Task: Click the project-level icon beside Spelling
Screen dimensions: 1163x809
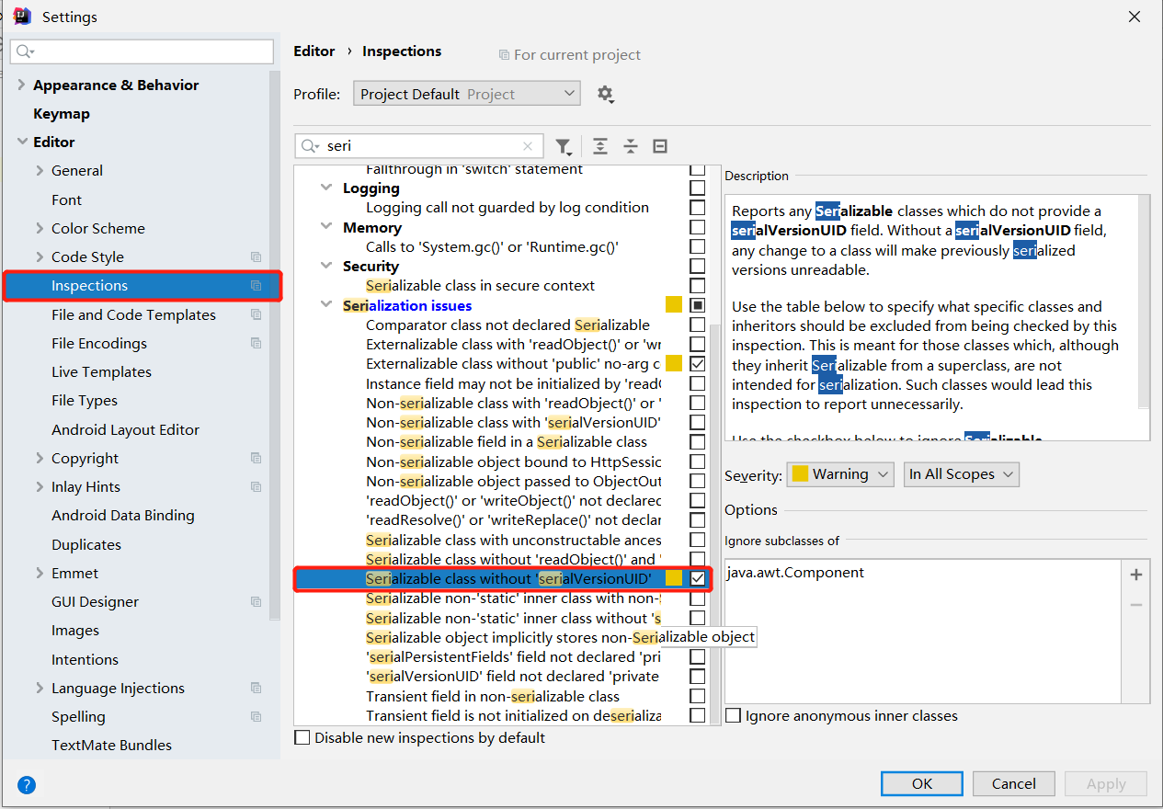Action: (257, 716)
